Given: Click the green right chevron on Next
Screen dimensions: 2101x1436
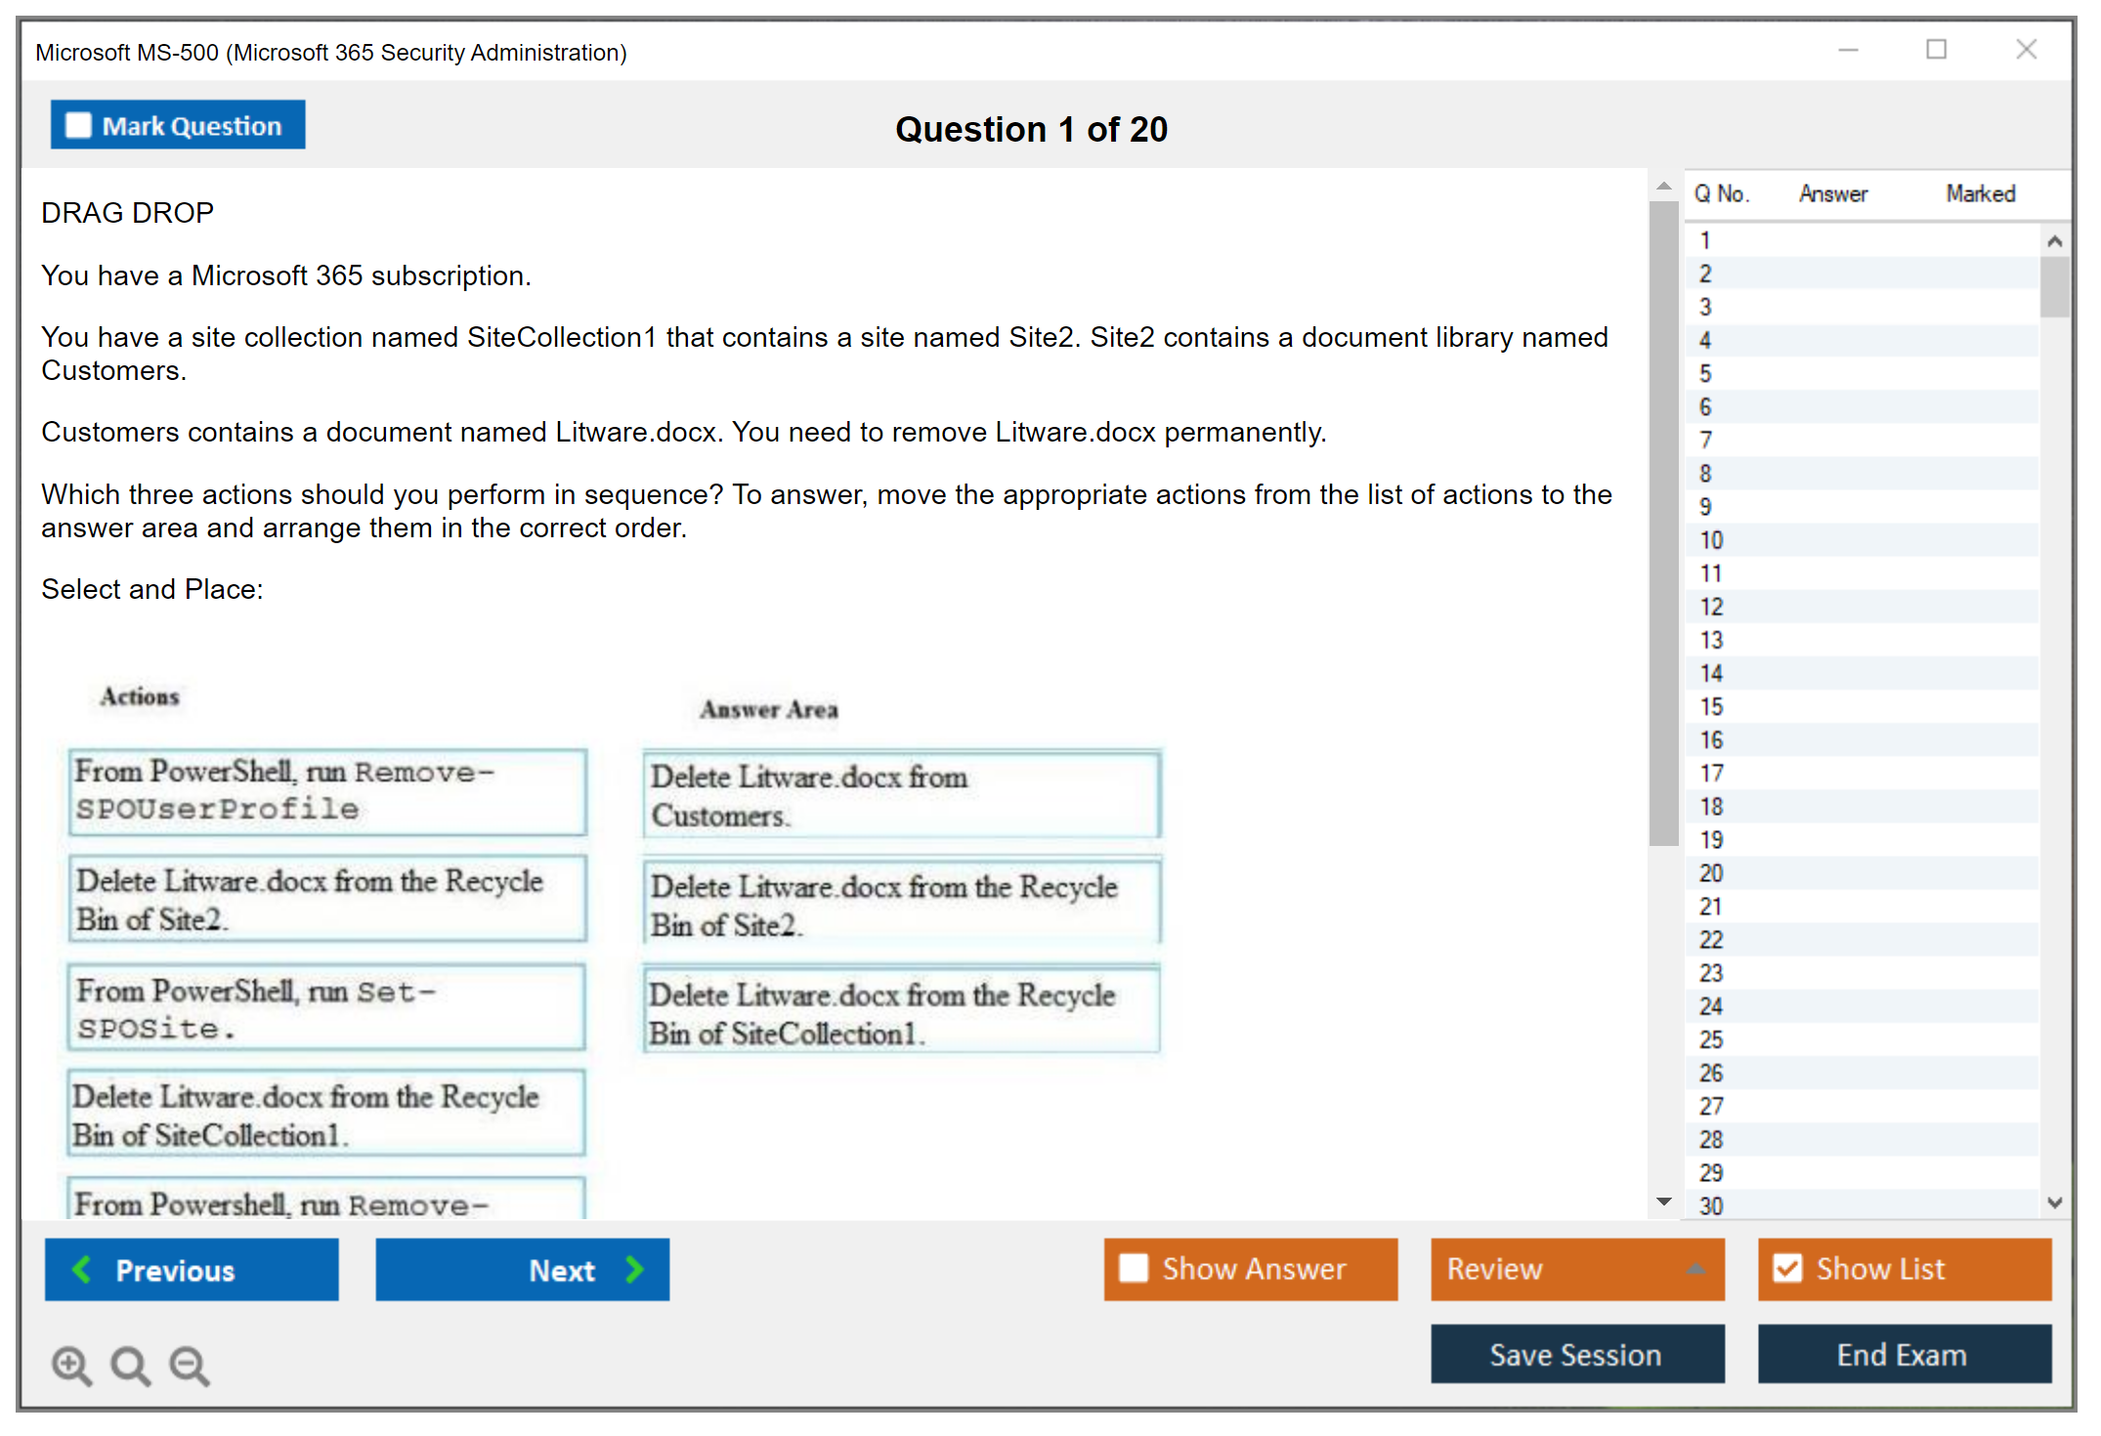Looking at the screenshot, I should tap(634, 1270).
